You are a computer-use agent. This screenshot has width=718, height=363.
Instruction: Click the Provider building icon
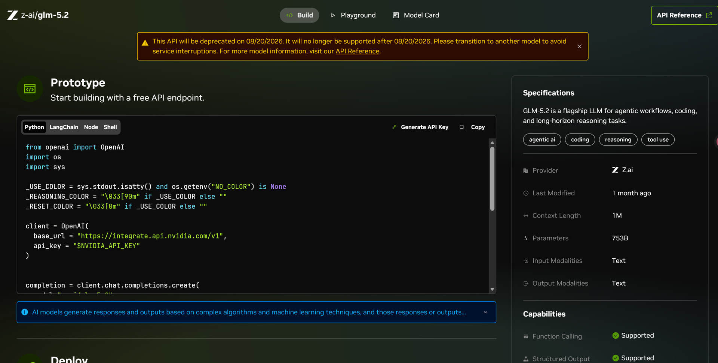(526, 170)
